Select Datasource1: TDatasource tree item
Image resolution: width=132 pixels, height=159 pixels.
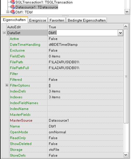pyautogui.click(x=37, y=7)
